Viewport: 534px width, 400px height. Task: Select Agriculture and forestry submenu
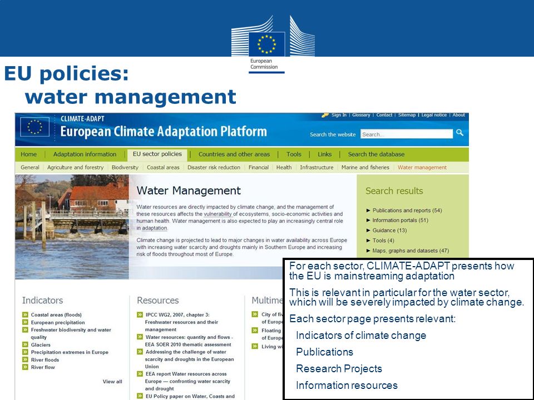click(75, 167)
